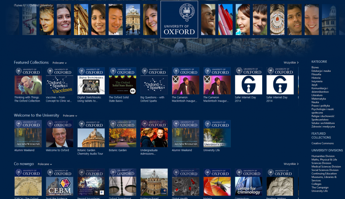The image size is (345, 199).
Task: Open Beyond boundaries collection thumbnail
Action: [x=91, y=182]
